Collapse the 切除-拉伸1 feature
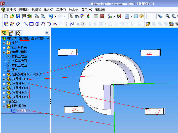Image resolution: width=178 pixels, height=133 pixels. [x=4, y=106]
